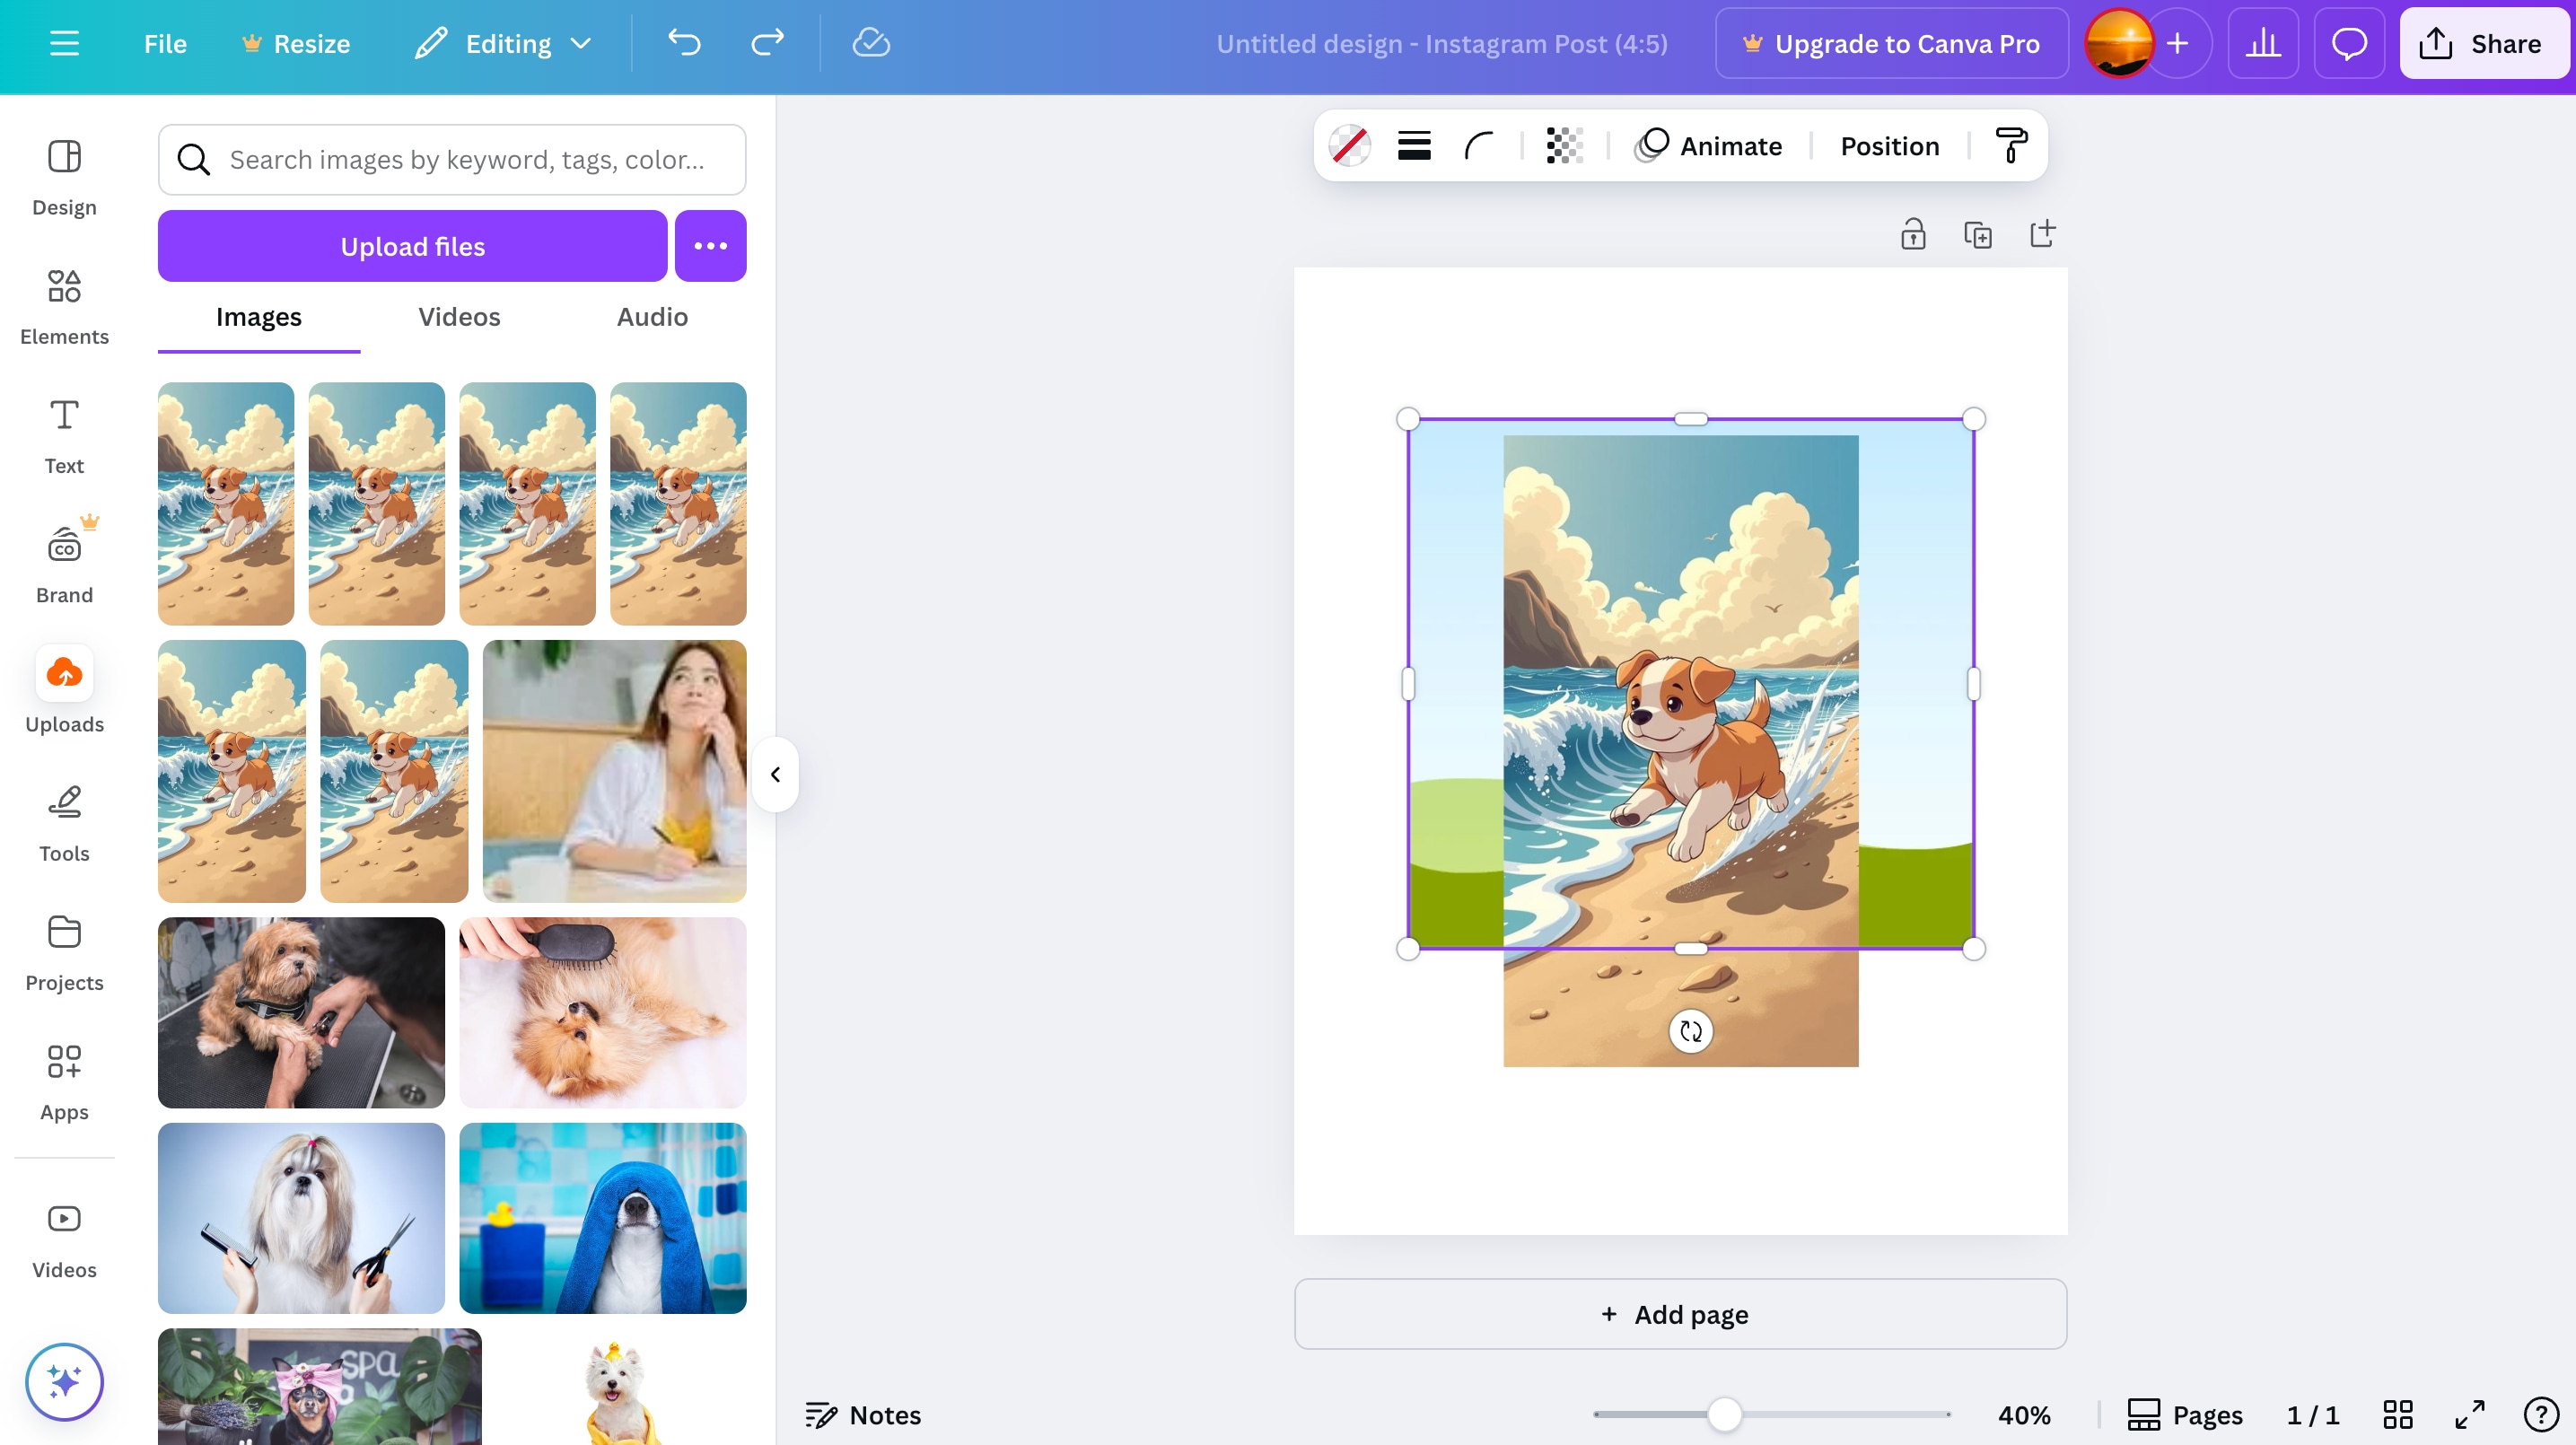Click the no-color border swatch
The image size is (2576, 1445).
(x=1349, y=146)
